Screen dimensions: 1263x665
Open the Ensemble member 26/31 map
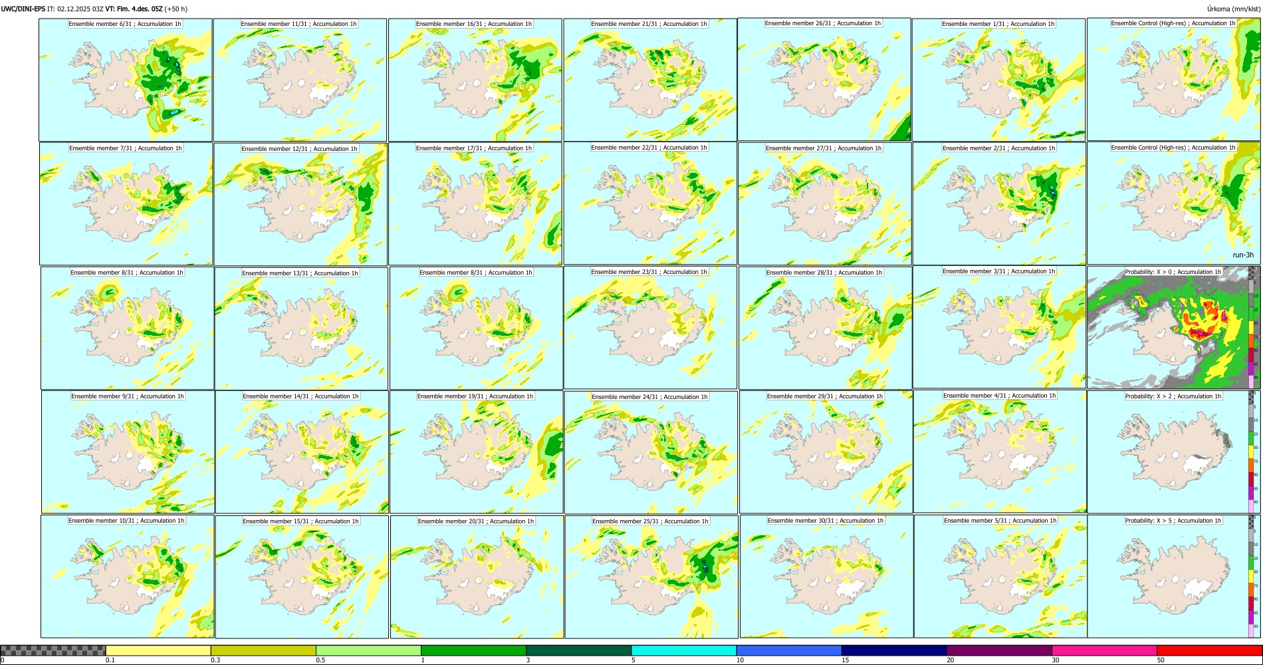click(824, 79)
